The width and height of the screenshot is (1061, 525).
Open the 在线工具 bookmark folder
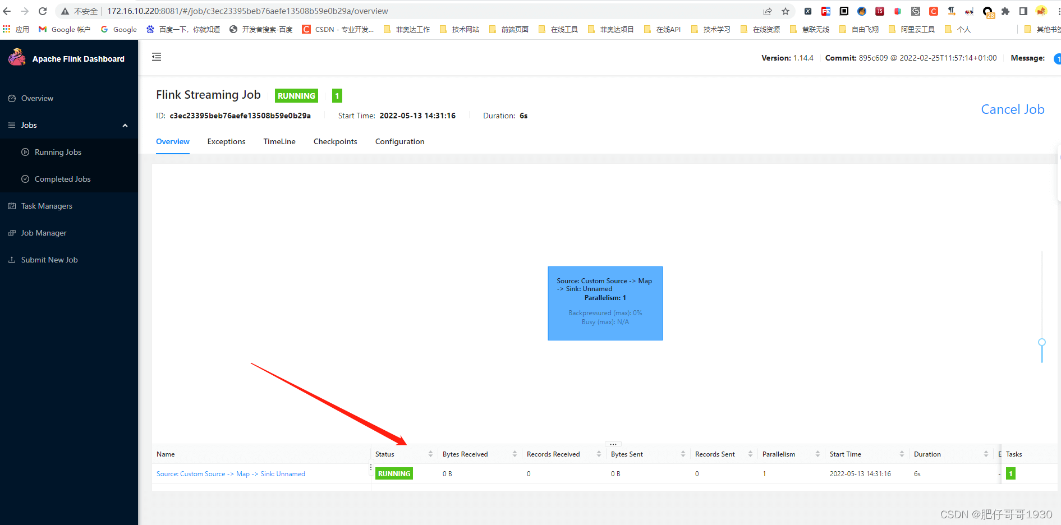click(x=558, y=29)
